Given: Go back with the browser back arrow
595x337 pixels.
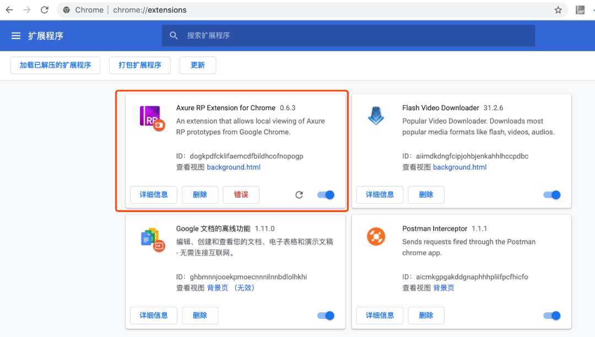Looking at the screenshot, I should (x=9, y=10).
